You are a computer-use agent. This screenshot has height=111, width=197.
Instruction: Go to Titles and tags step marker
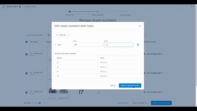125,11
